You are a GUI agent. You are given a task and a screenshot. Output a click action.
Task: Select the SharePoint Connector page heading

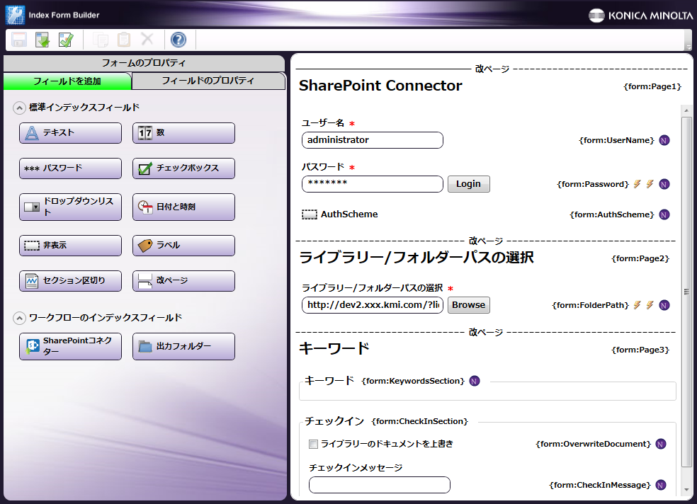pyautogui.click(x=380, y=85)
